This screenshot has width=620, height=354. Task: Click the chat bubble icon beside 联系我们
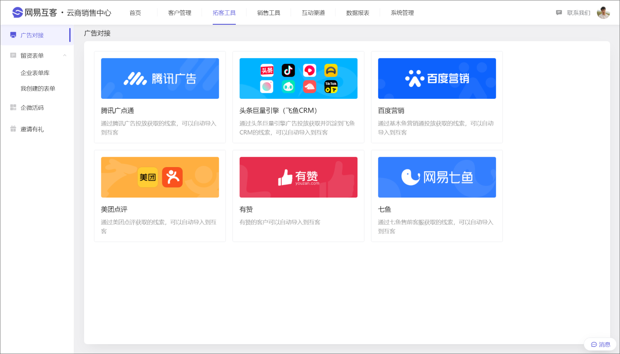click(x=559, y=13)
